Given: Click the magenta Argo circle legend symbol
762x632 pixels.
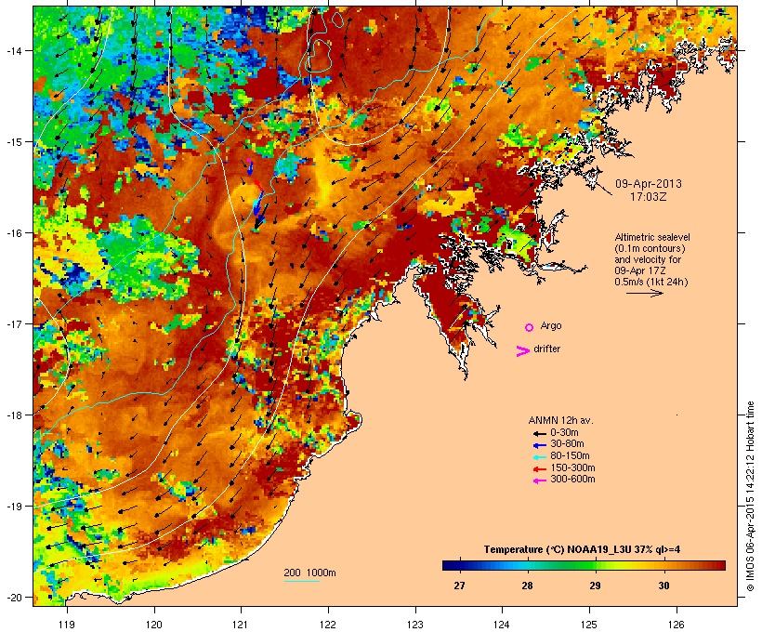Looking at the screenshot, I should tap(530, 328).
